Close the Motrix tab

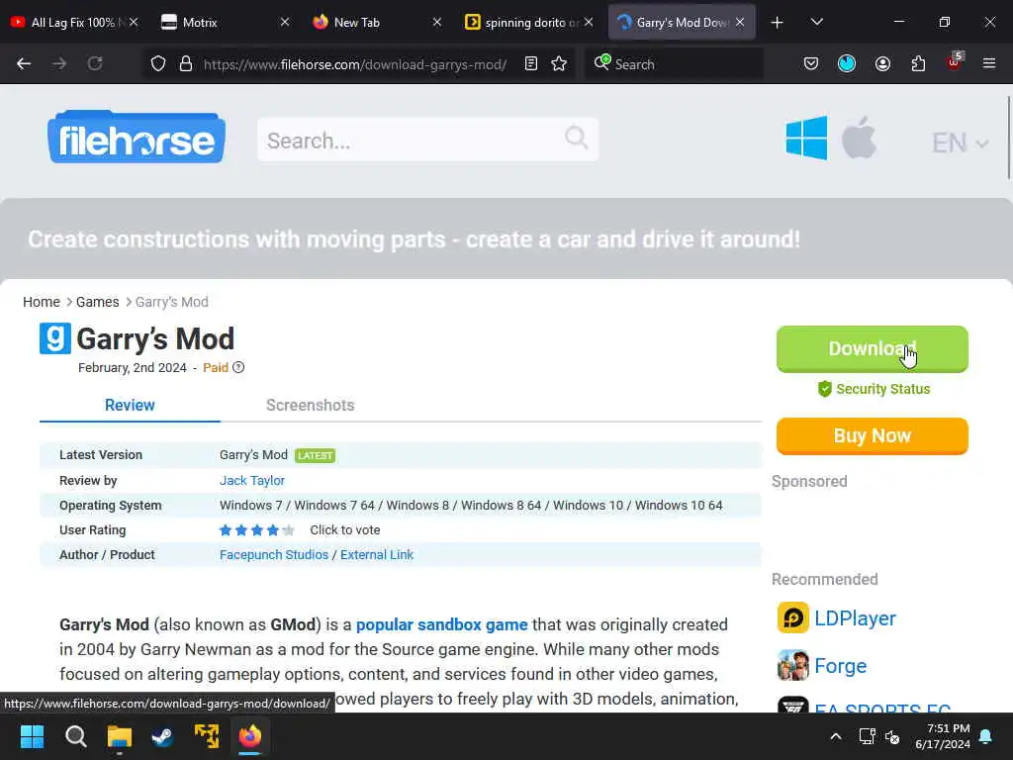pos(284,22)
